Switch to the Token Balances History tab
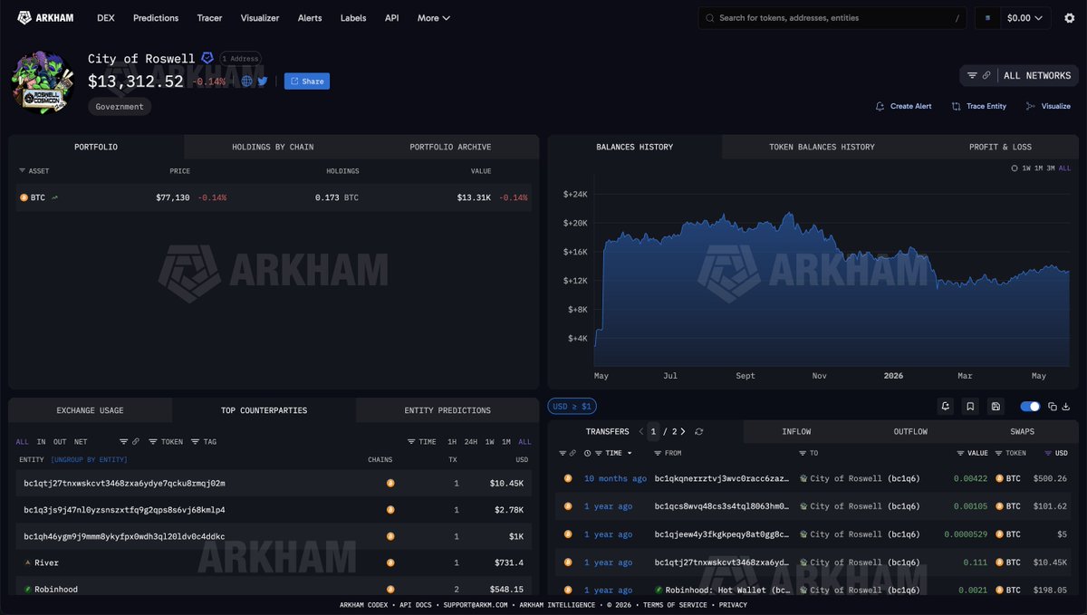 (x=822, y=147)
